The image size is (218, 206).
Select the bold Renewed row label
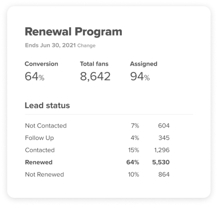pos(39,162)
